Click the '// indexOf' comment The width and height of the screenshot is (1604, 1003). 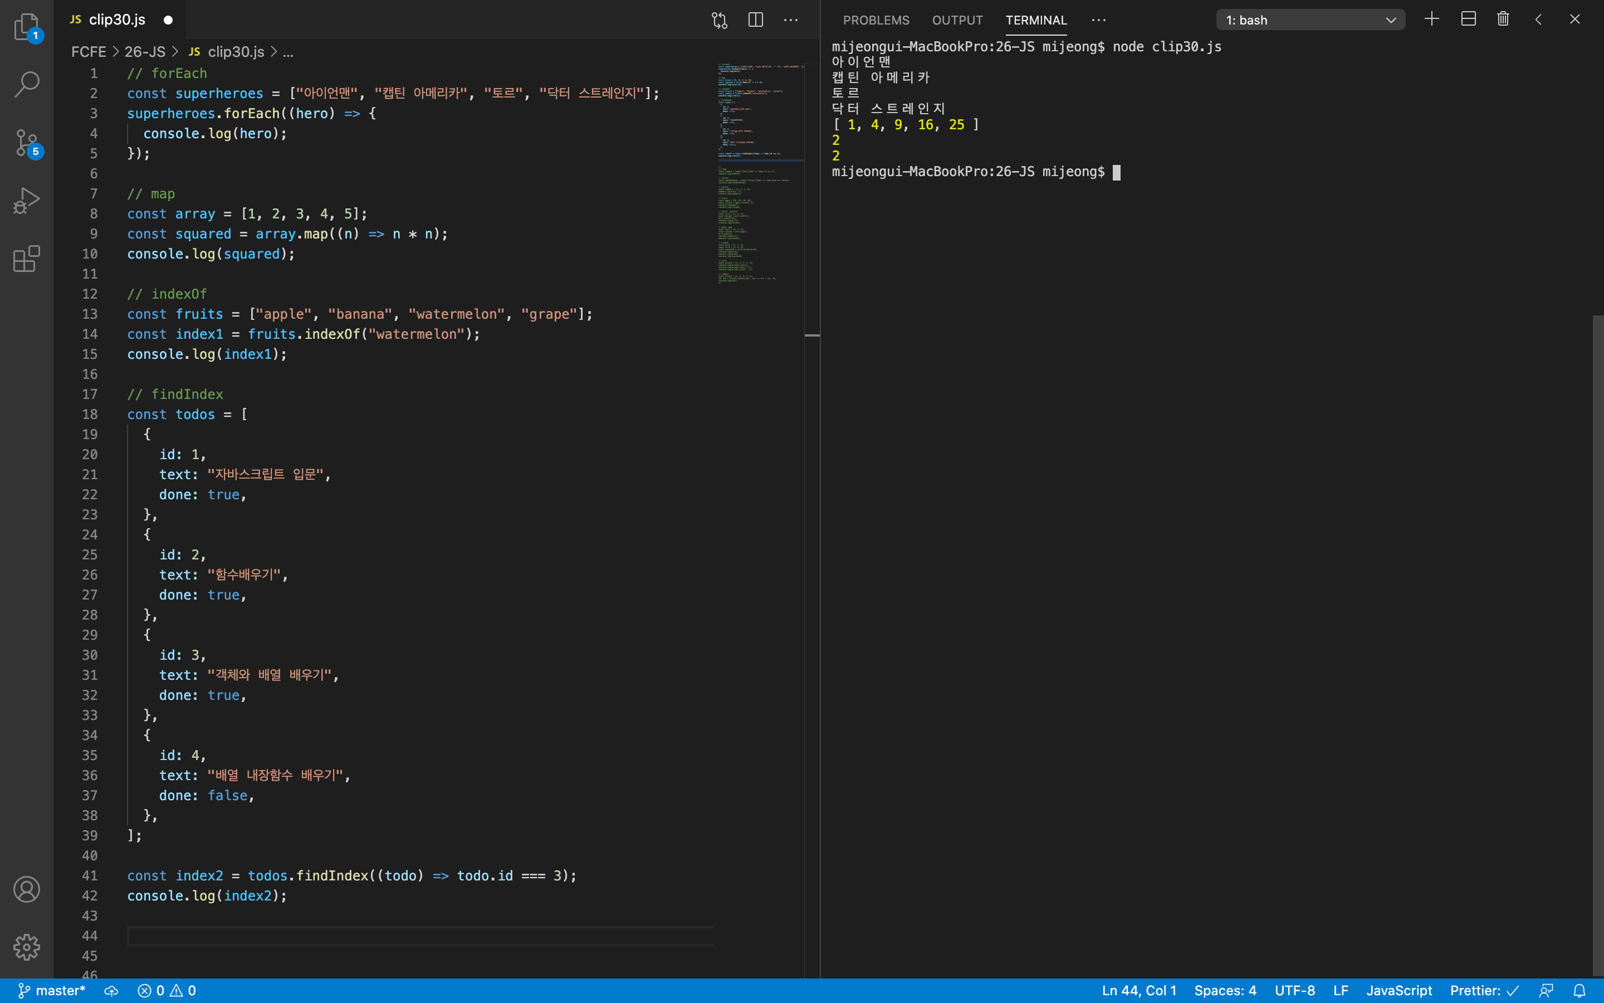pyautogui.click(x=167, y=294)
